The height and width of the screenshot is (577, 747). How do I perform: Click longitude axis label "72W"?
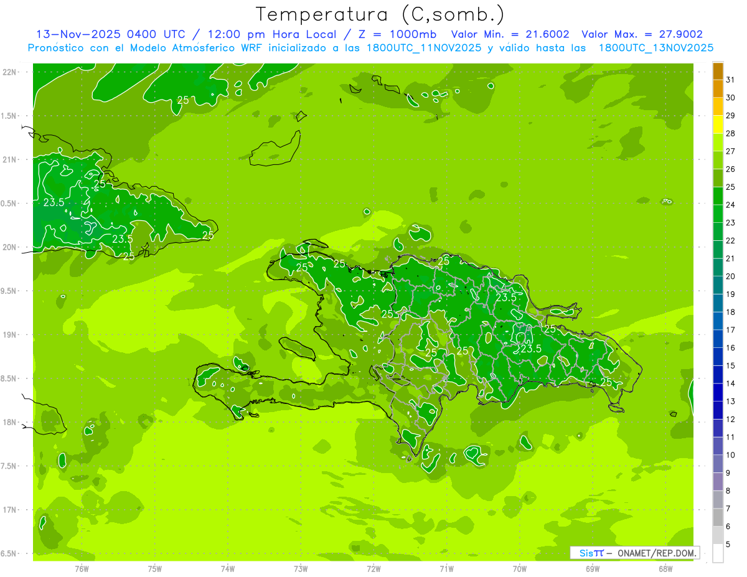pyautogui.click(x=374, y=569)
